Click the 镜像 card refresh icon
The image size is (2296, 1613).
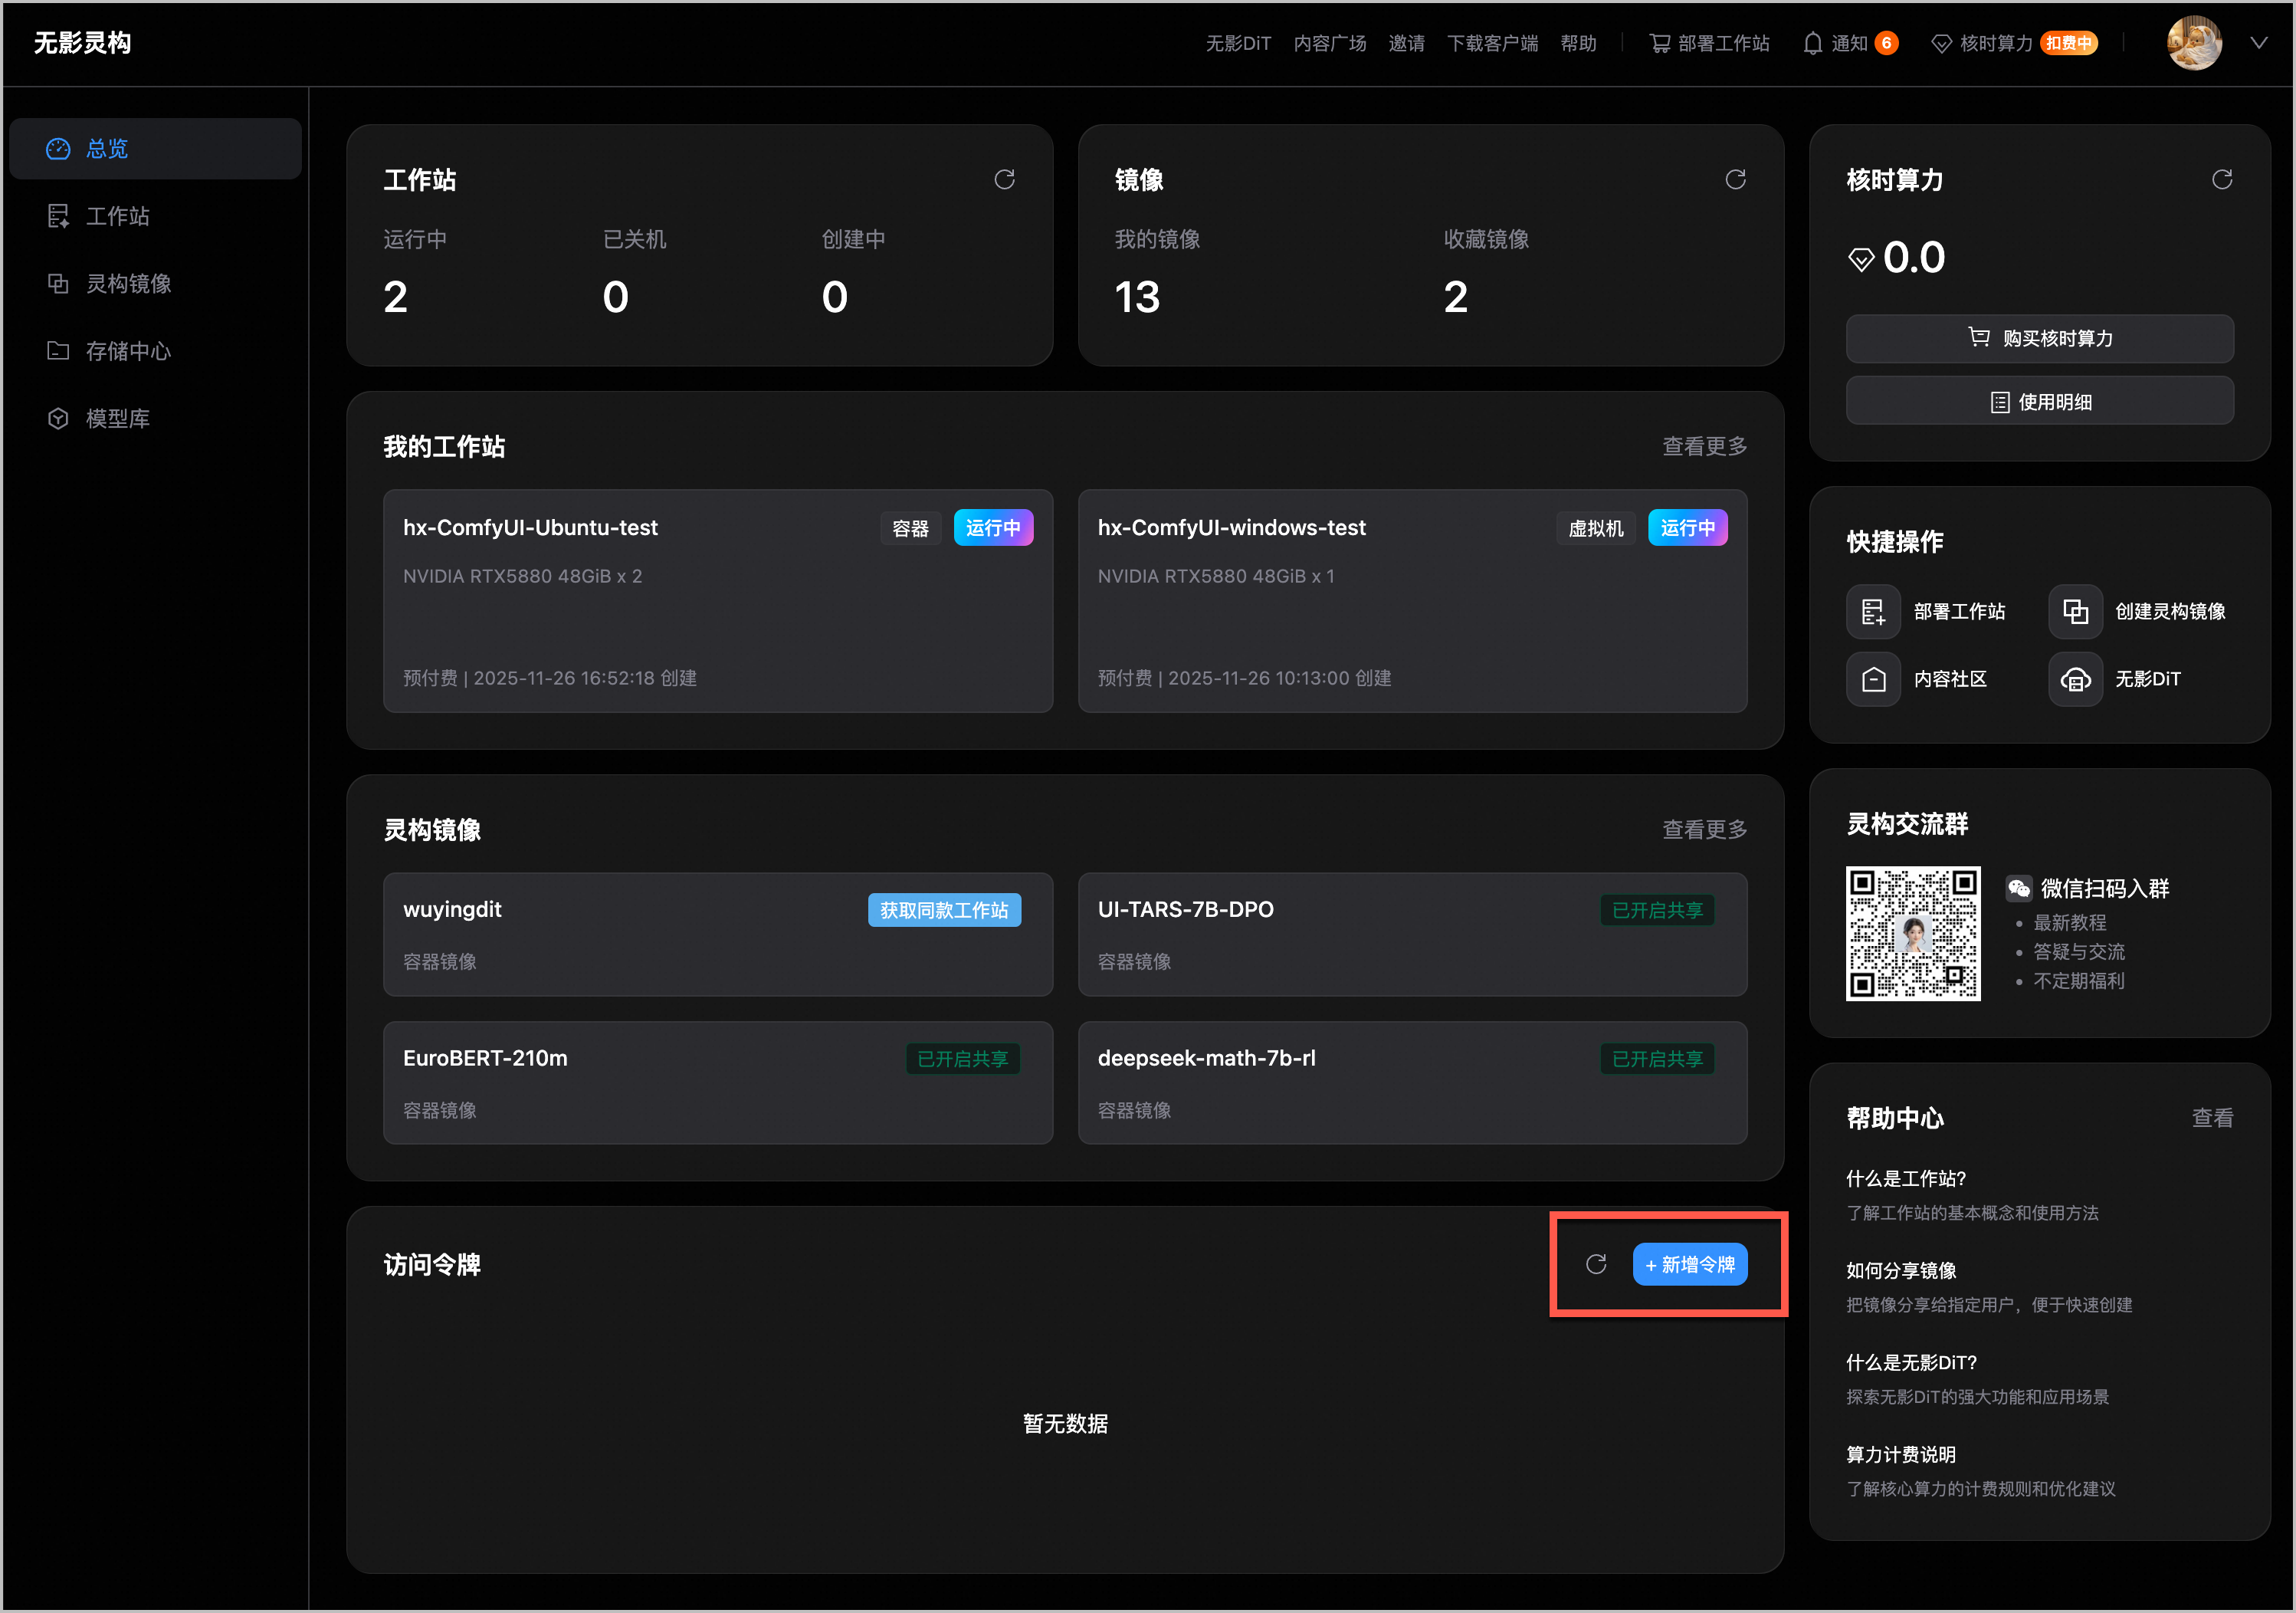1735,179
